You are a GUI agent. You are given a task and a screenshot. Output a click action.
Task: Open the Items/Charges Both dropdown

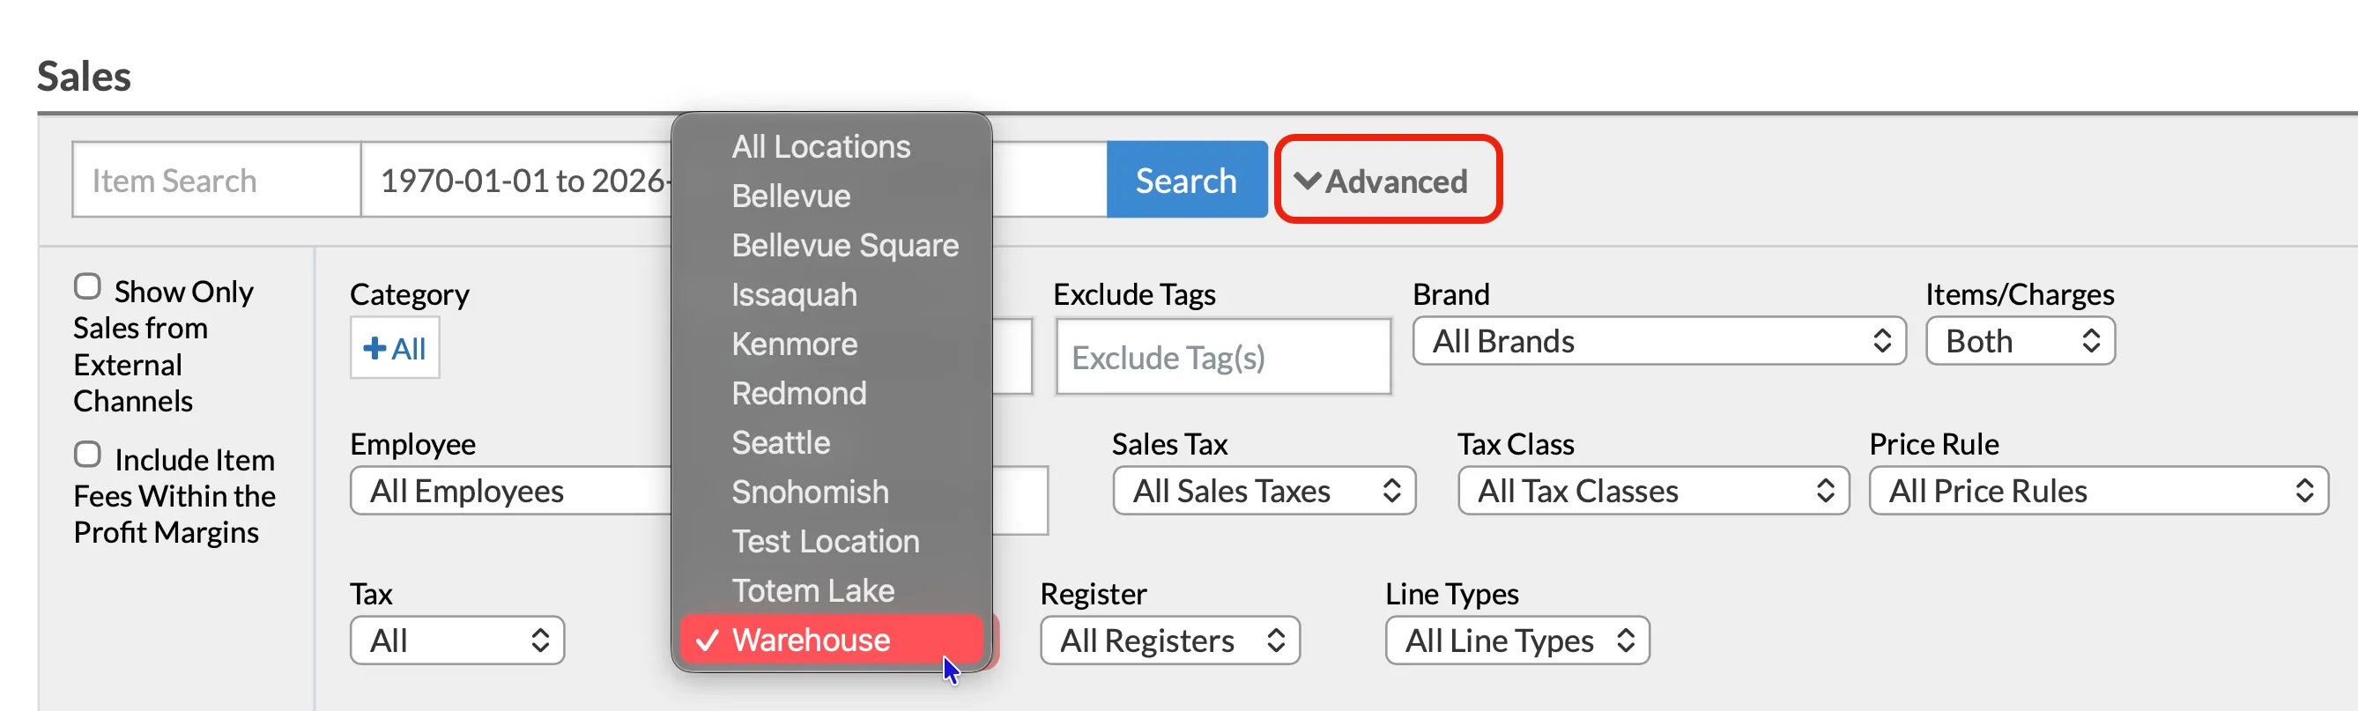[x=2021, y=341]
